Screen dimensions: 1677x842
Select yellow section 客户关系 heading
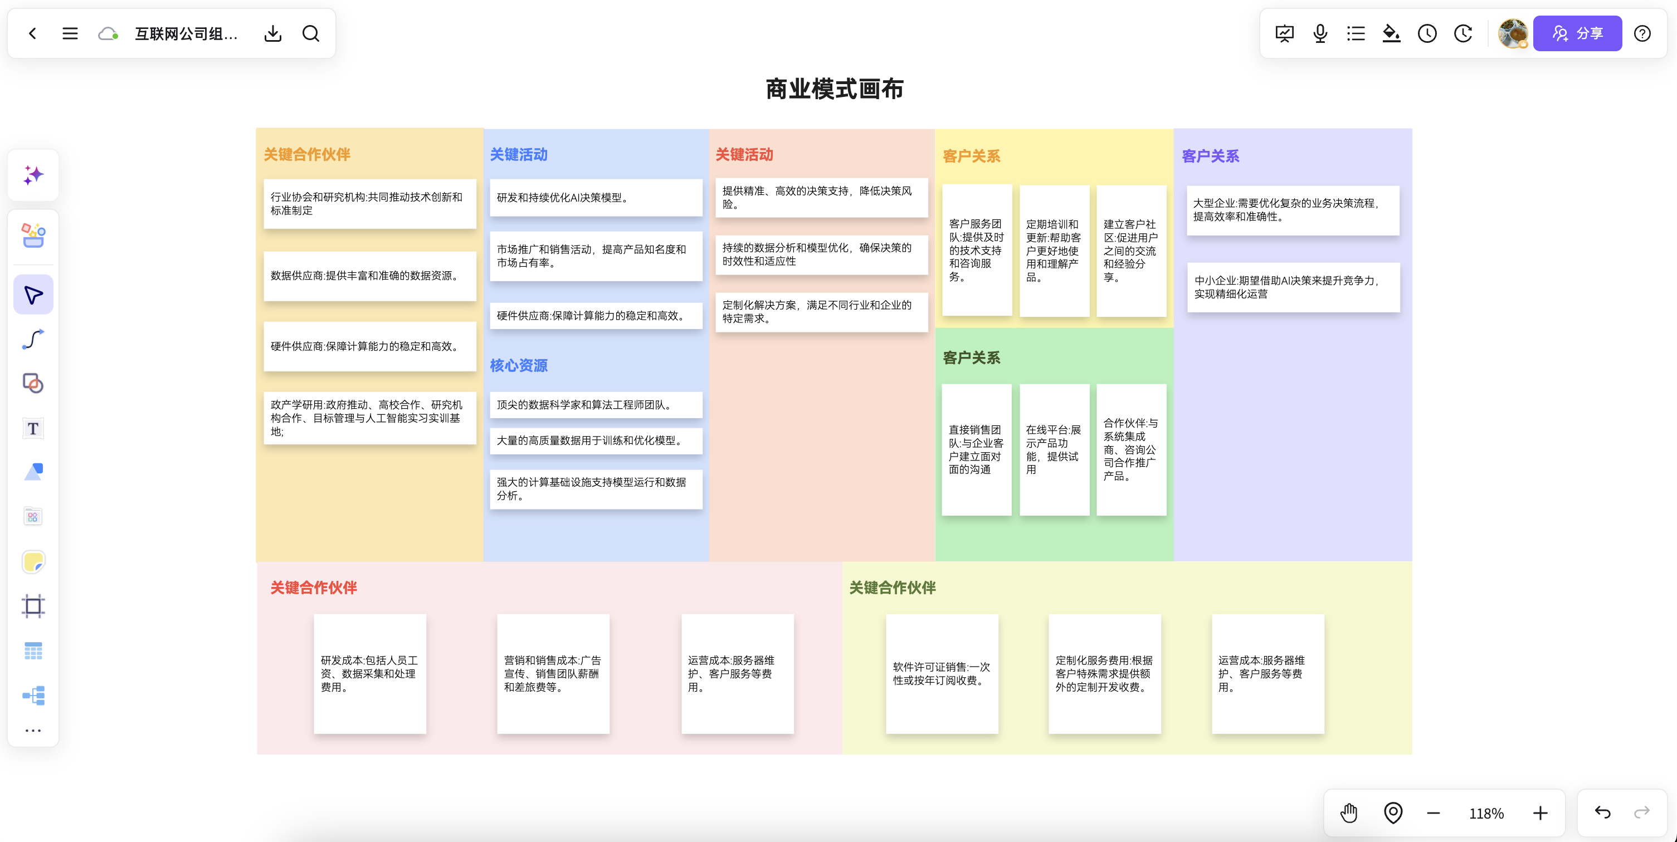coord(971,156)
